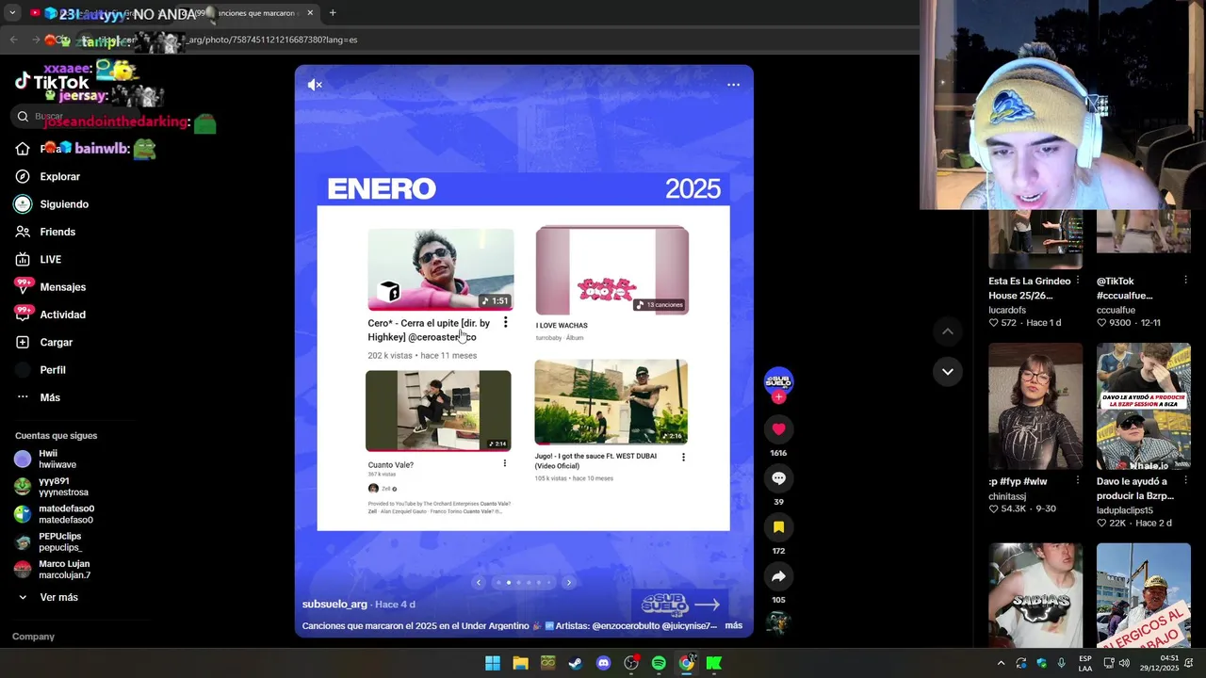Viewport: 1206px width, 678px height.
Task: Show hidden system tray icons
Action: (x=1001, y=663)
